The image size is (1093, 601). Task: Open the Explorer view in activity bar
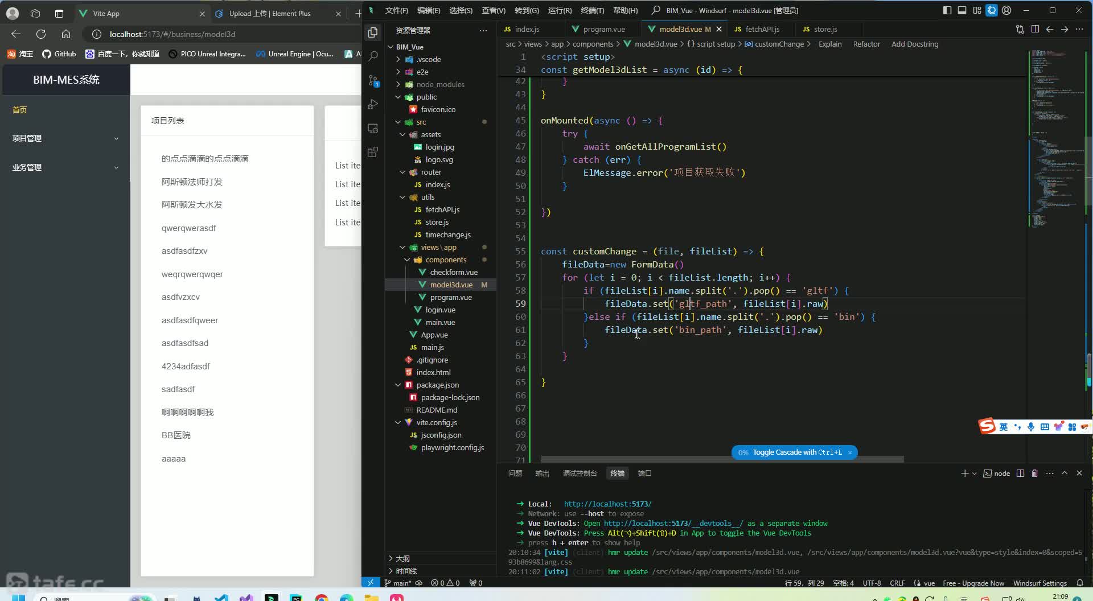click(x=373, y=32)
